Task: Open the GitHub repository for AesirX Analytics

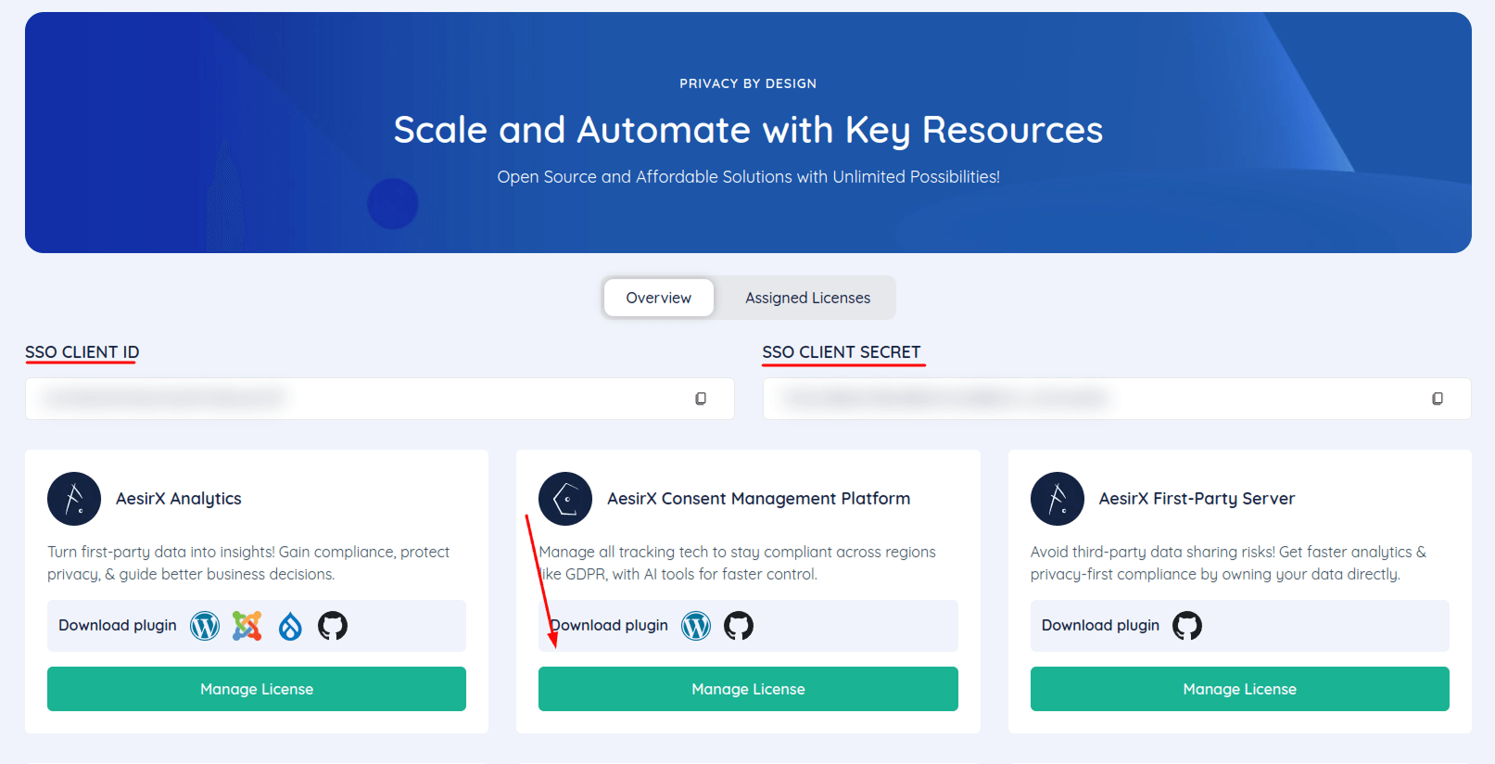Action: coord(332,626)
